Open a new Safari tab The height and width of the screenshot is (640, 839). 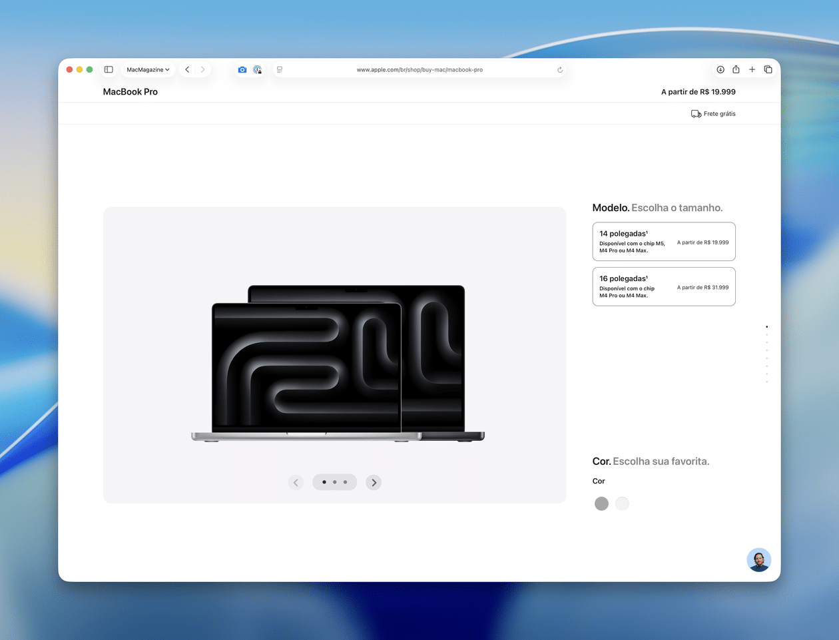(752, 69)
